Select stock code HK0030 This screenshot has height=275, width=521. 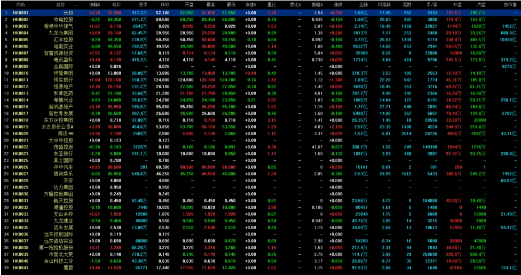21,194
